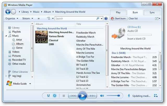167x106 pixels.
Task: Open Recorded TV library
Action: click(19, 60)
